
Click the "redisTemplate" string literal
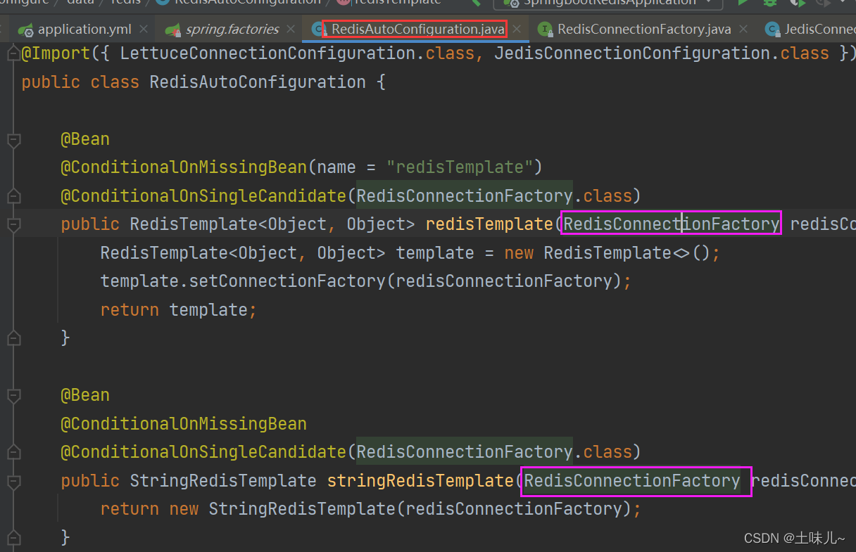click(x=460, y=167)
